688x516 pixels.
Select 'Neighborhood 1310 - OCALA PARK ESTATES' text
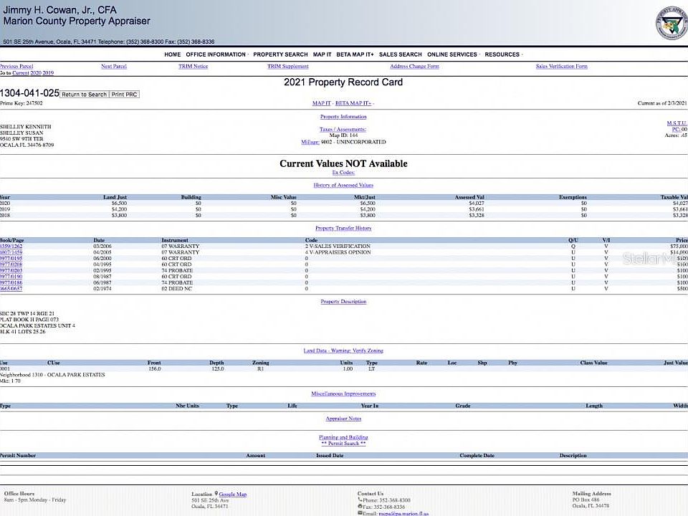tap(52, 375)
